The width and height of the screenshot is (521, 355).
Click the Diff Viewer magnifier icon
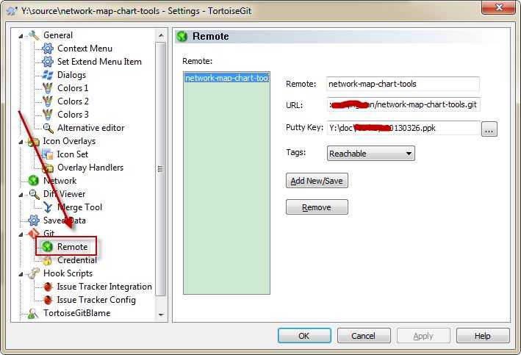(x=34, y=194)
